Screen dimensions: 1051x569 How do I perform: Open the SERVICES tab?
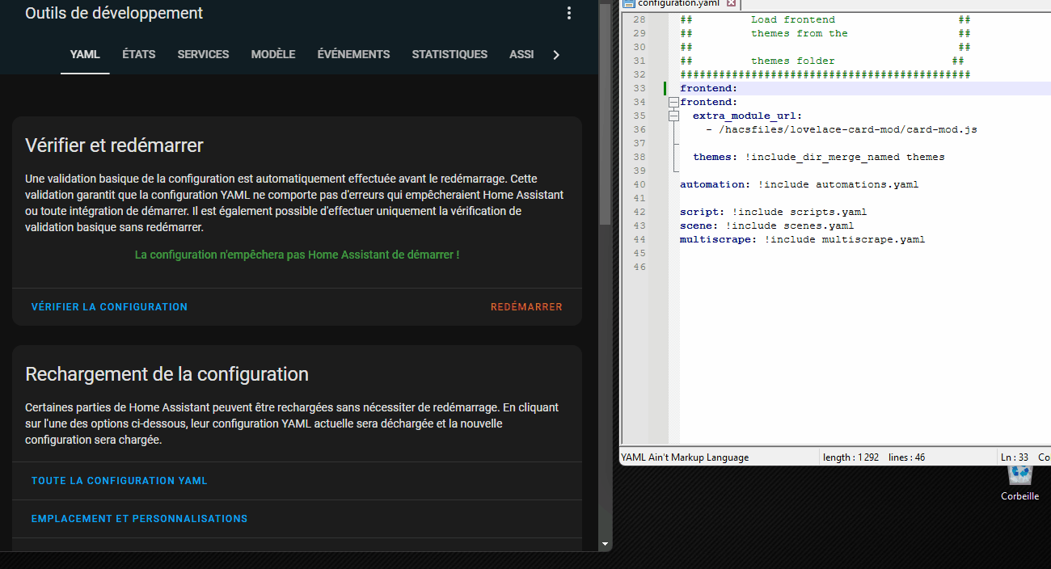203,55
